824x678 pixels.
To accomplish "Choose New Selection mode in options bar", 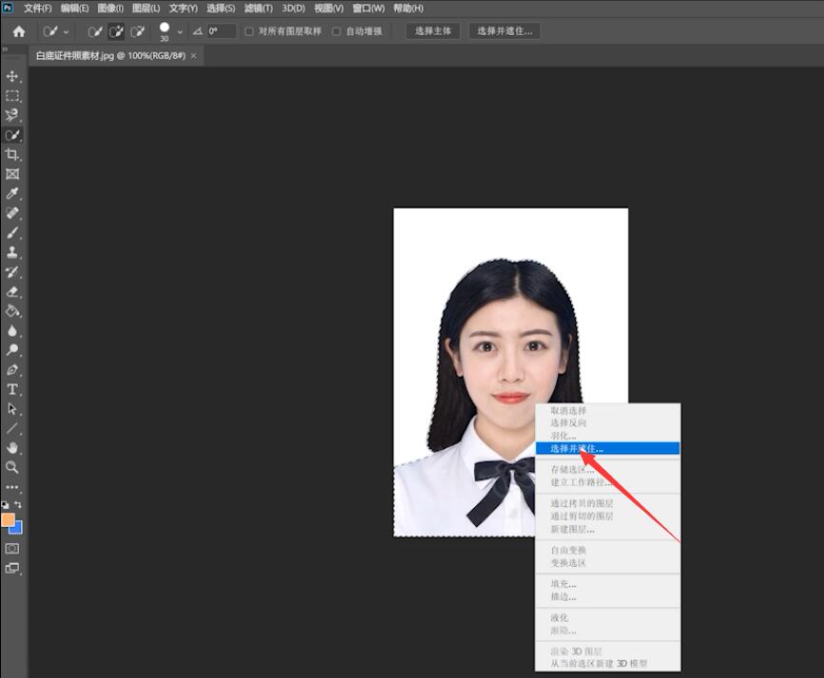I will [95, 31].
